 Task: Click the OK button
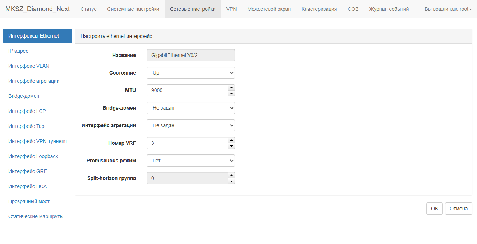click(x=435, y=209)
